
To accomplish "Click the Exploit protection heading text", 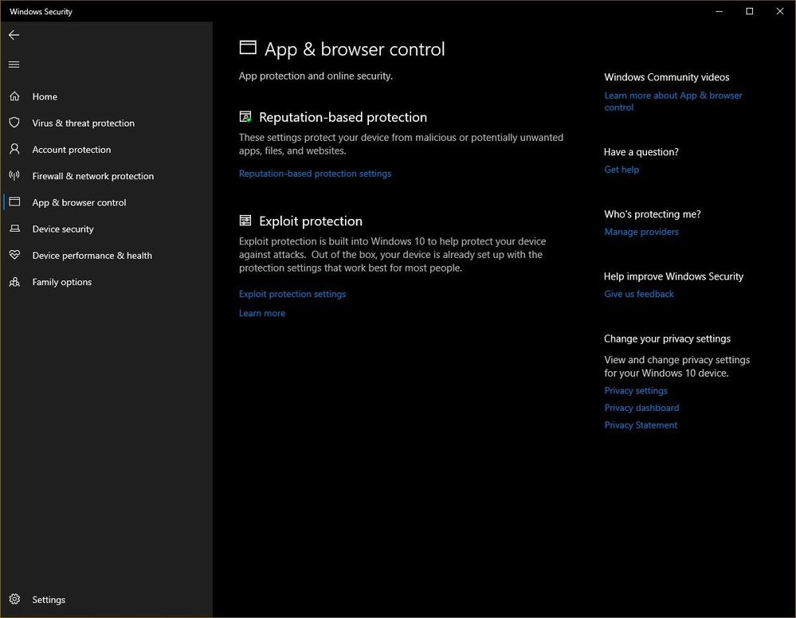I will pyautogui.click(x=311, y=221).
